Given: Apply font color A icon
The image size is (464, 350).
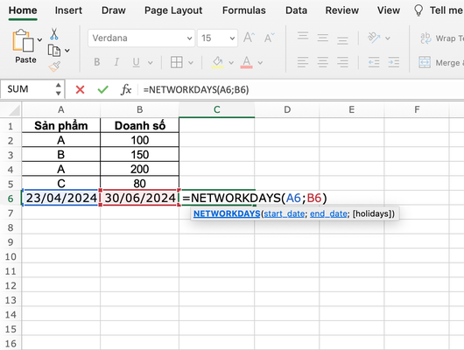Looking at the screenshot, I should (247, 62).
